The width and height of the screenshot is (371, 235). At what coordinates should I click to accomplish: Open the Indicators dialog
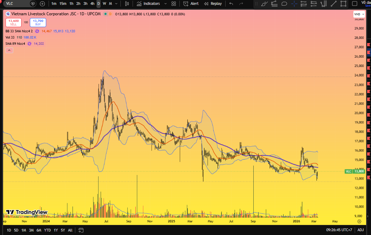click(148, 3)
